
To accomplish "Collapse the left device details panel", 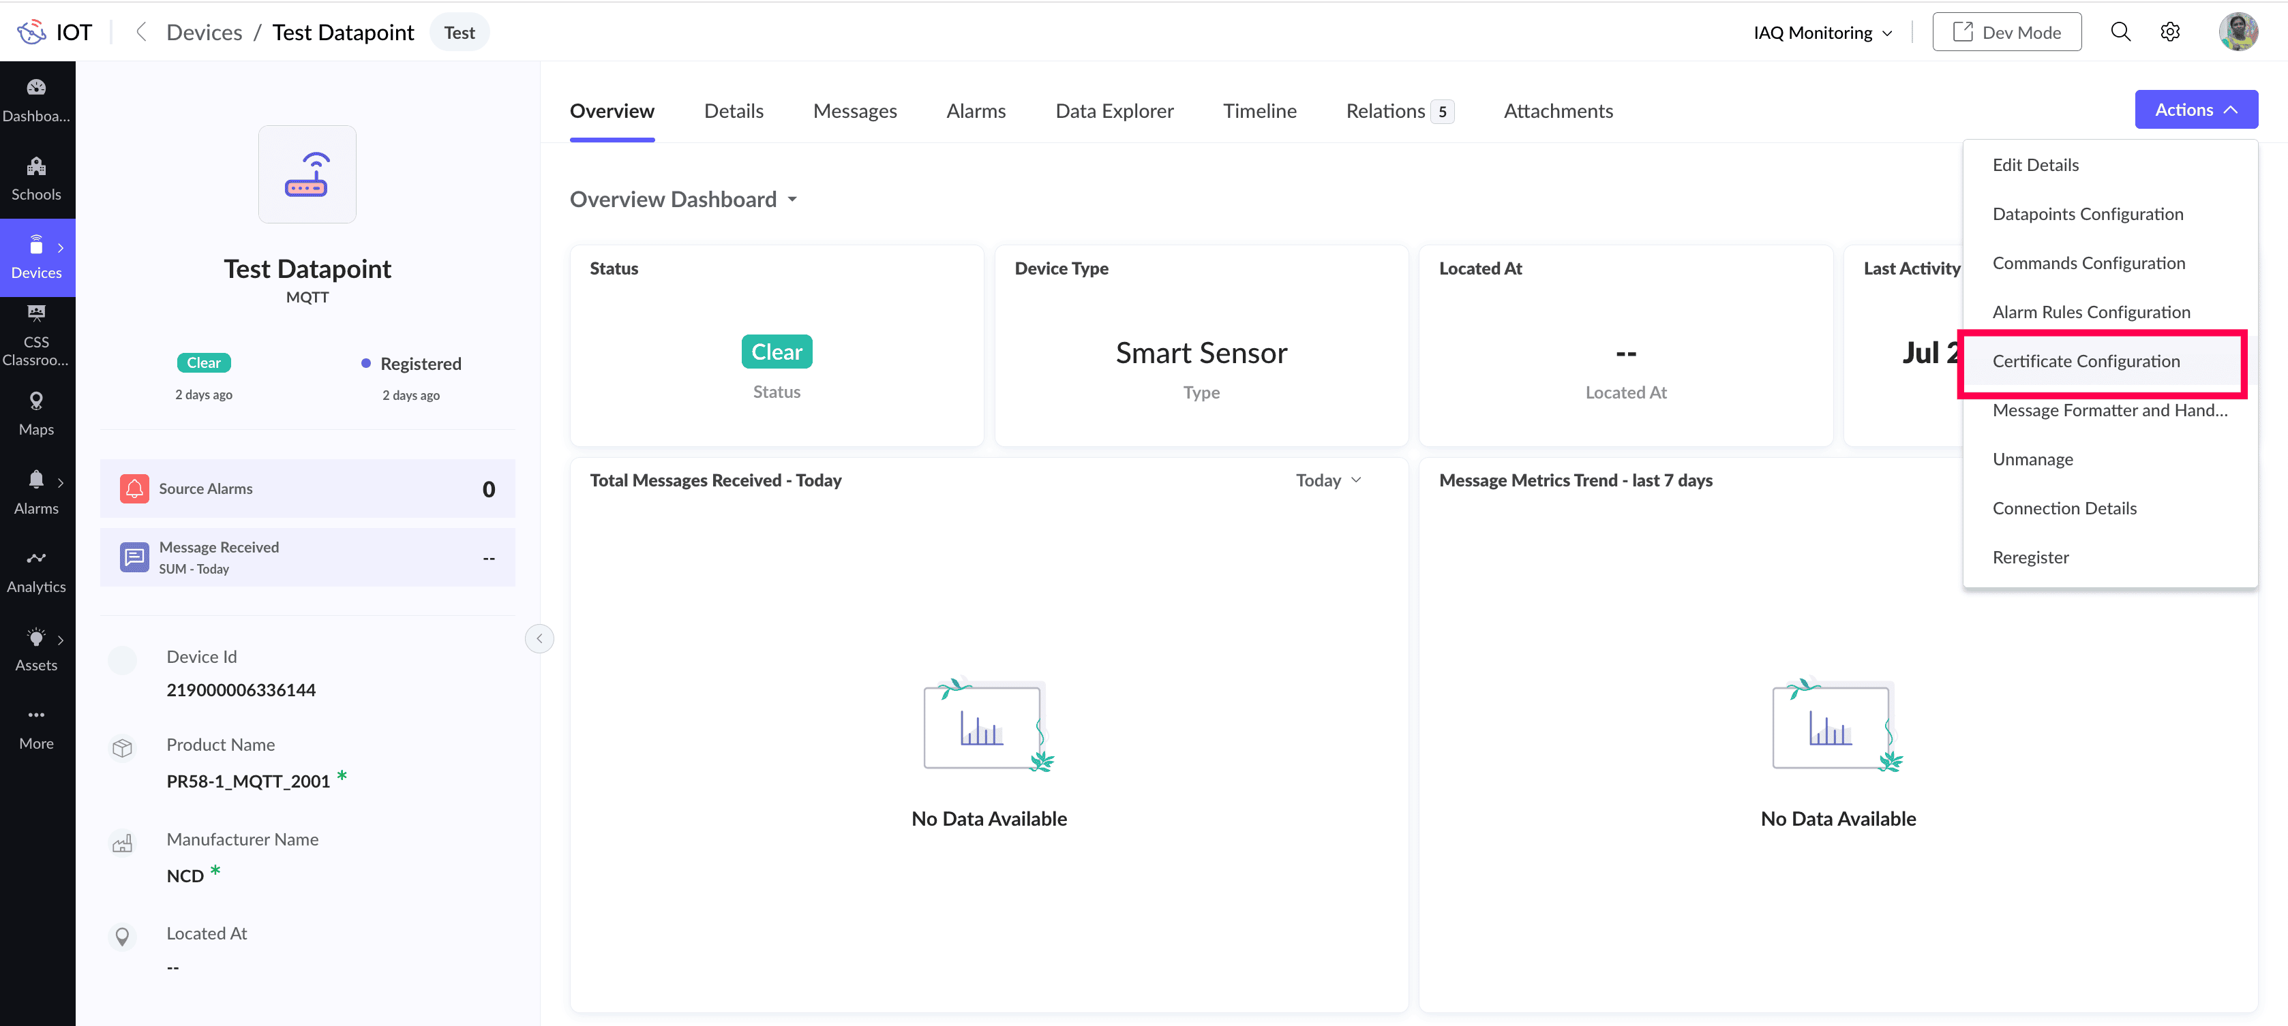I will click(539, 638).
